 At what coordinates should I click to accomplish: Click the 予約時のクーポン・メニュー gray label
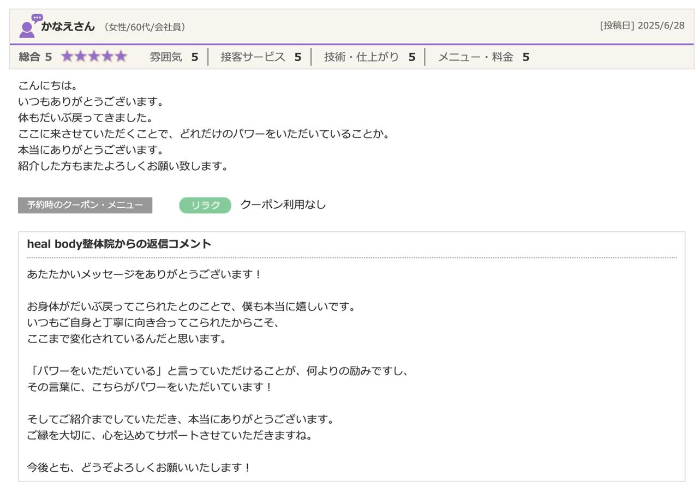click(85, 205)
